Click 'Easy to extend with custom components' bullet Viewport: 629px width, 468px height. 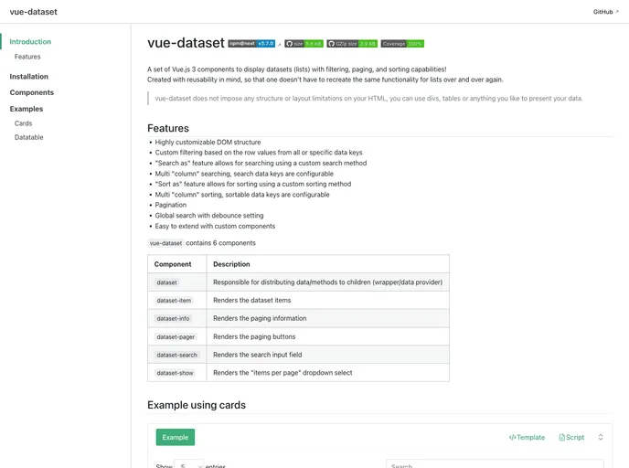pos(215,226)
